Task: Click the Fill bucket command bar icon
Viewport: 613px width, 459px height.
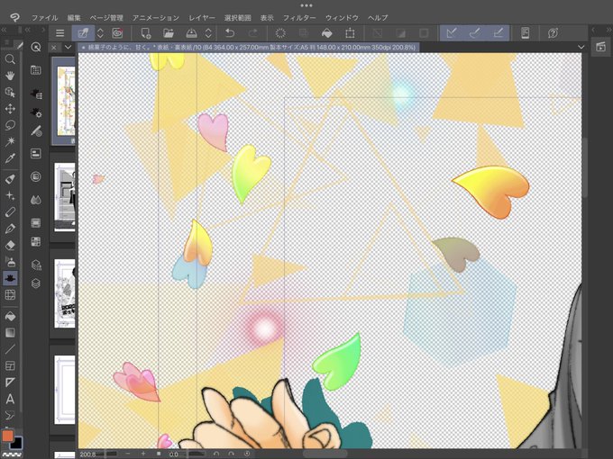Action: pos(327,33)
